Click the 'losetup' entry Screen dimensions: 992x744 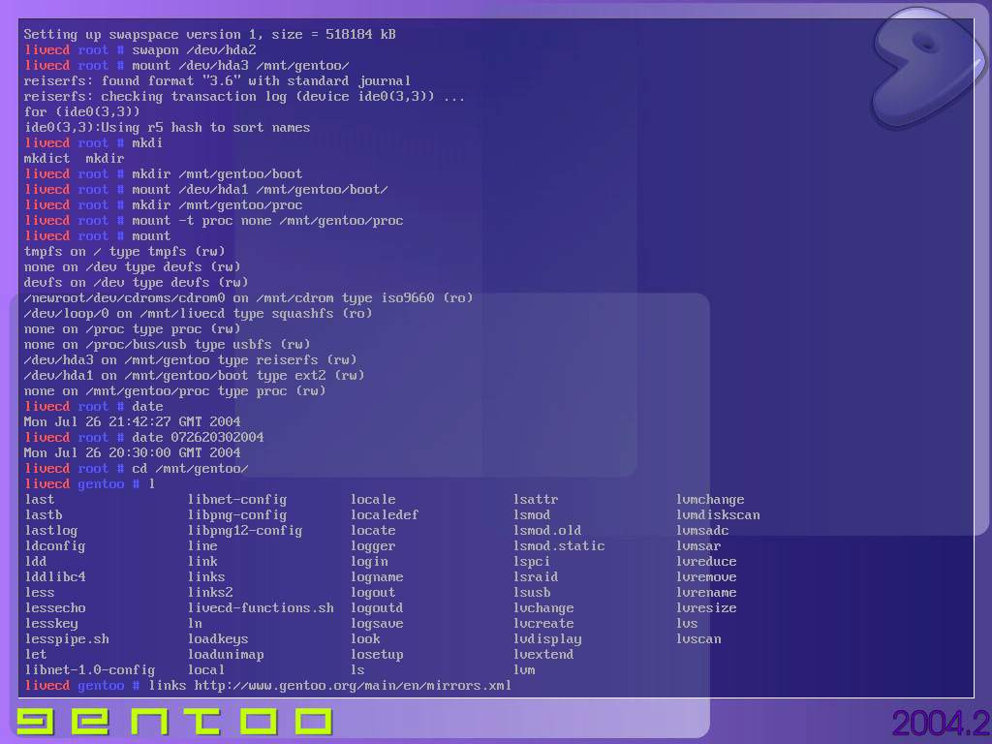377,655
